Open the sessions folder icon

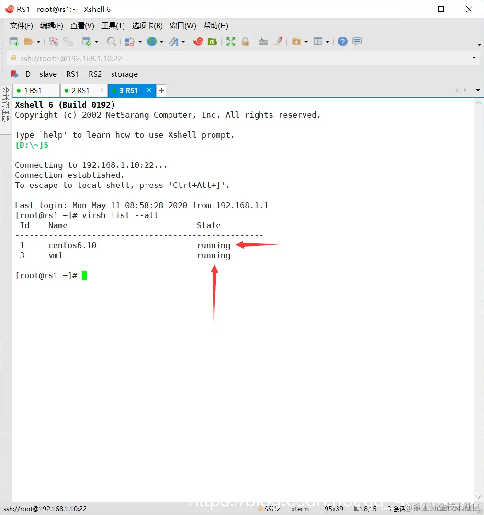click(29, 42)
